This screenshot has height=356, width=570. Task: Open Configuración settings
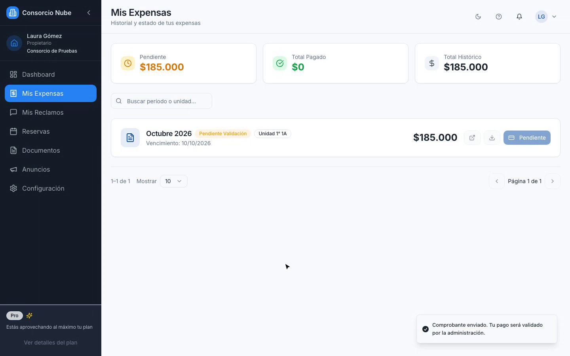(x=51, y=188)
